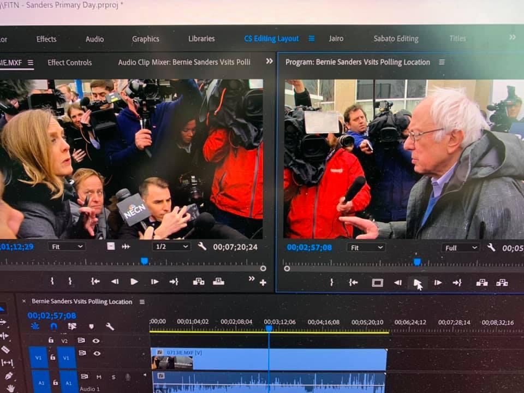Open the Source monitor button editor plus icon
The width and height of the screenshot is (524, 393).
(263, 283)
